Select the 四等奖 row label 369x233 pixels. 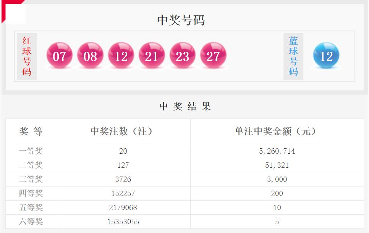coord(31,193)
